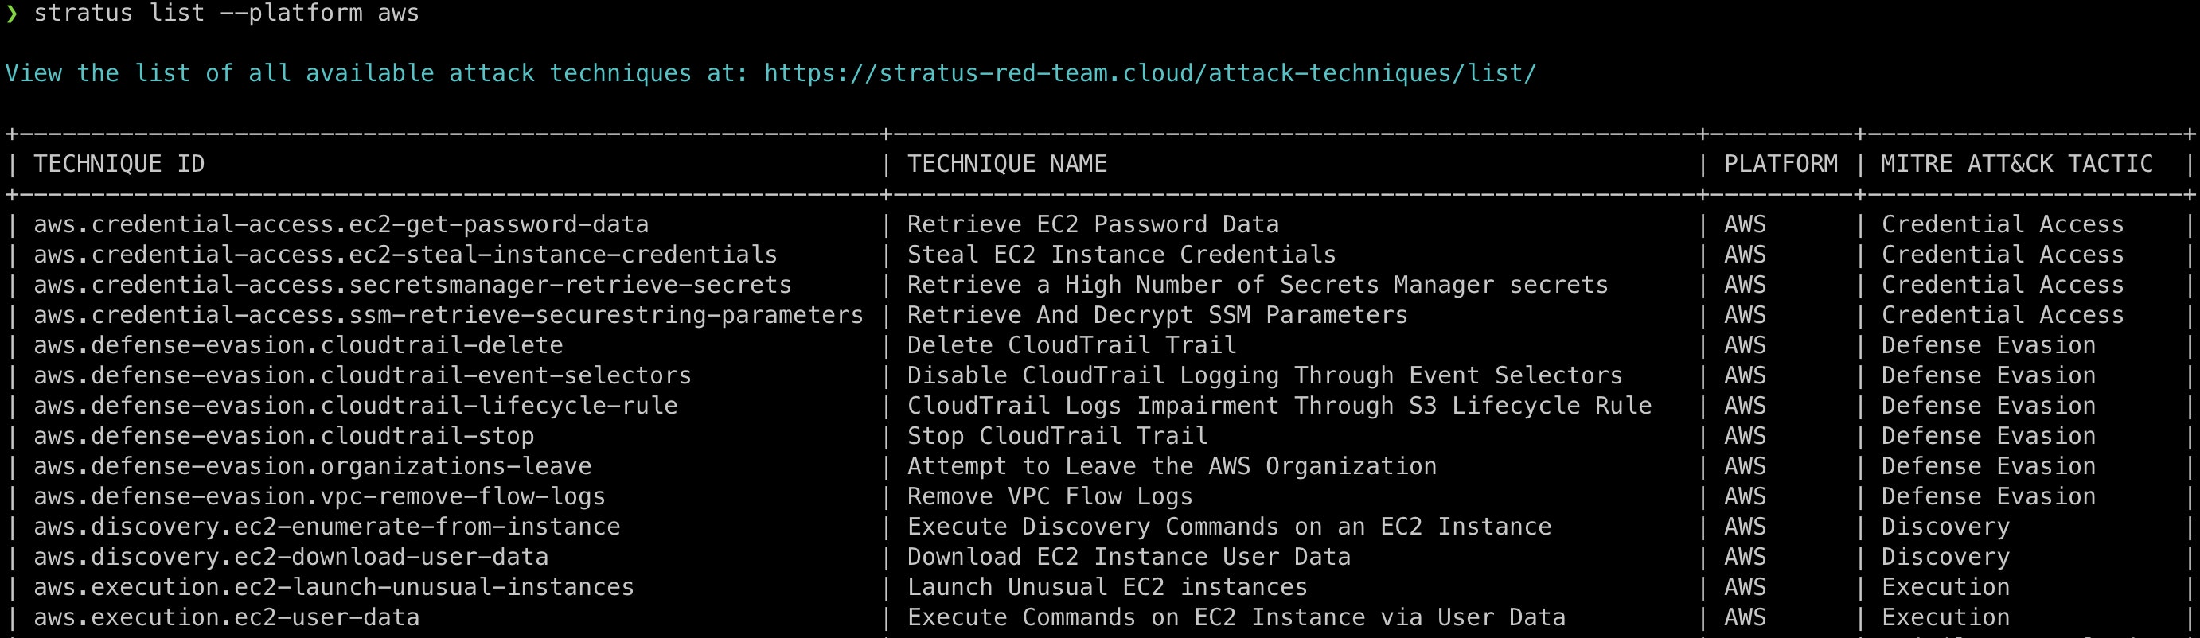Click aws.credential-access.secretsmanager-retrieve-secrets ID
2200x638 pixels.
pos(412,286)
